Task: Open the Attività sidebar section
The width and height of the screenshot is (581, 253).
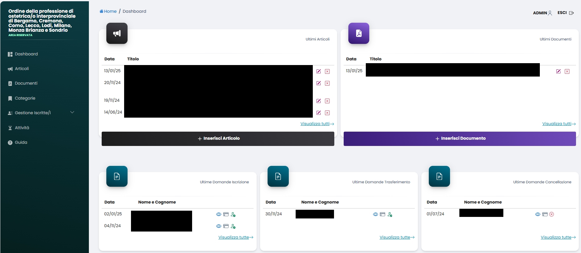Action: (22, 128)
